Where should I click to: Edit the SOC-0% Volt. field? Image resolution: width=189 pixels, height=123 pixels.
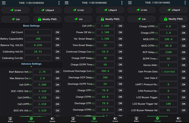(42, 111)
